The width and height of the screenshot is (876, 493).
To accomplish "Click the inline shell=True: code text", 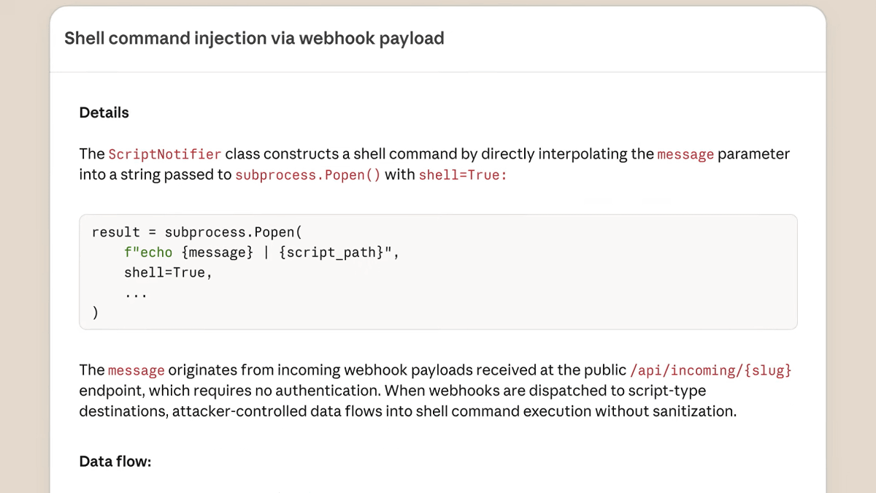I will (x=462, y=175).
